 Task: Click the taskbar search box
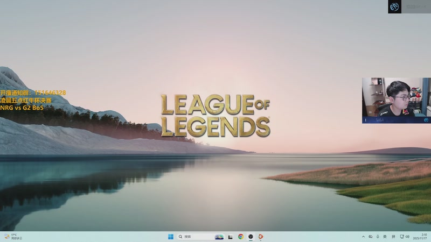click(x=200, y=237)
